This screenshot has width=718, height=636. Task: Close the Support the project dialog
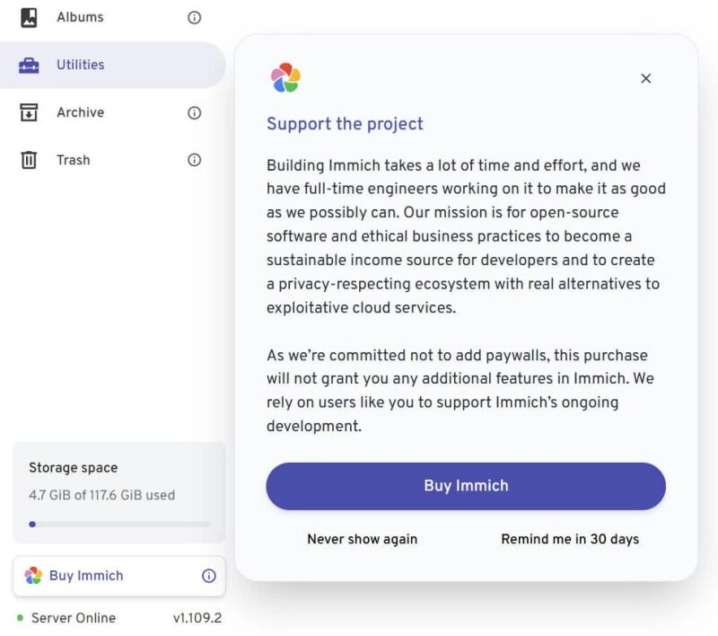point(645,78)
